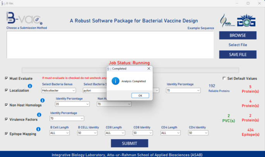Toggle the Virulence Factors checkbox
265x157 pixels.
[x=7, y=119]
